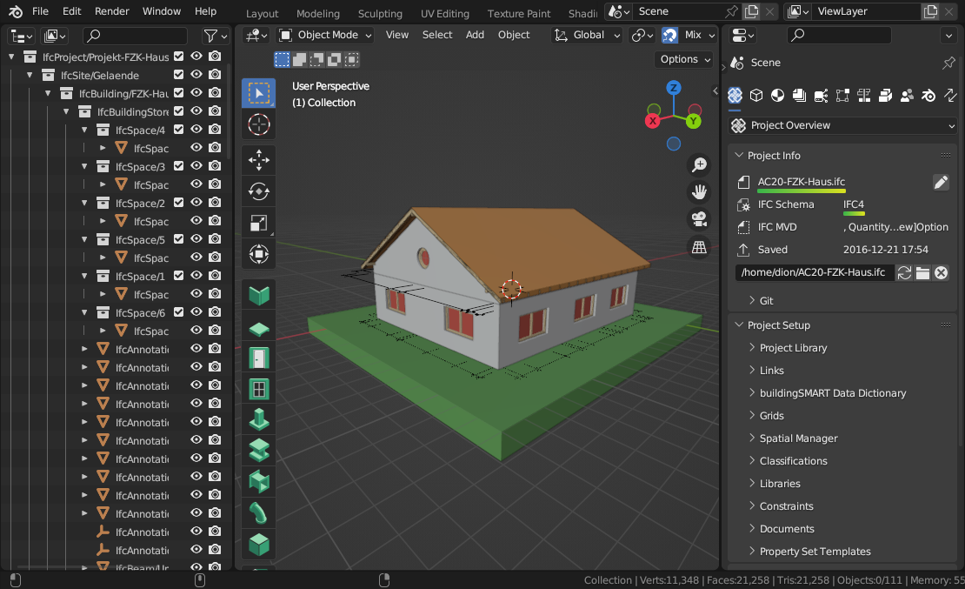Viewport: 965px width, 589px height.
Task: Select the Cursor tool in the toolbar
Action: (x=259, y=124)
